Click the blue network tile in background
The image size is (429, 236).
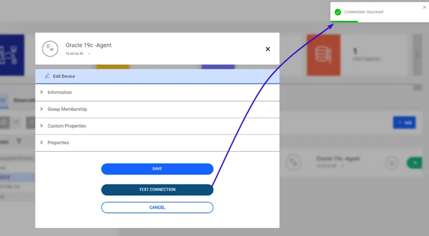tap(12, 55)
